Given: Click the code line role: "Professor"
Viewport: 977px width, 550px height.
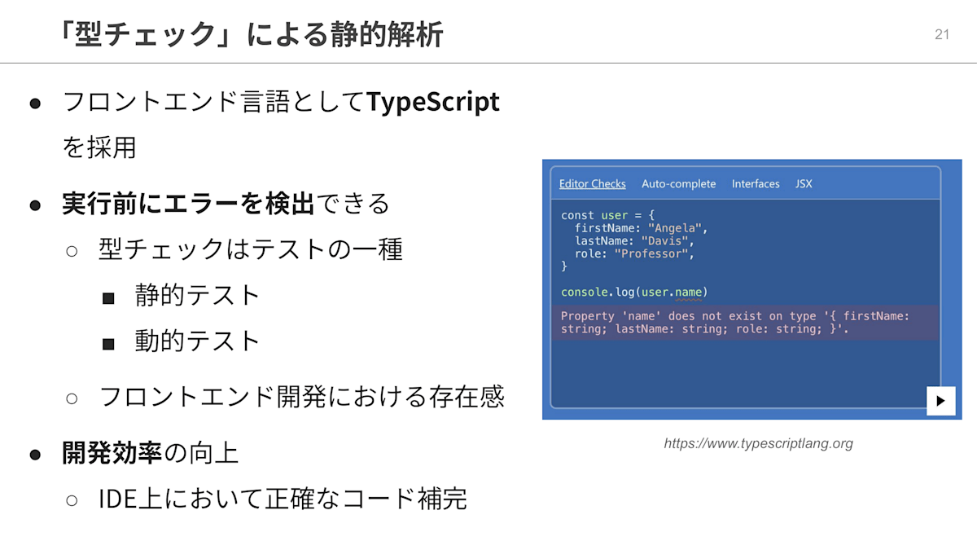Looking at the screenshot, I should (634, 253).
